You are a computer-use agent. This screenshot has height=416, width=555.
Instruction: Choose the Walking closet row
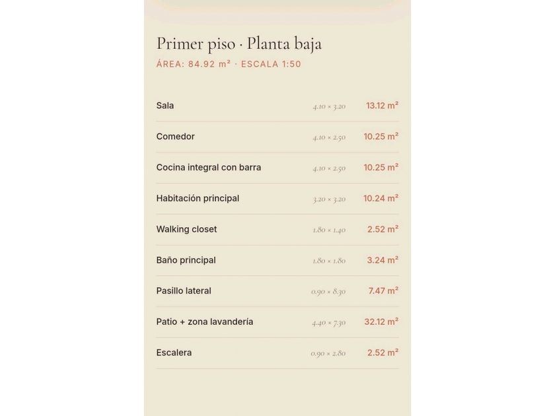(277, 229)
